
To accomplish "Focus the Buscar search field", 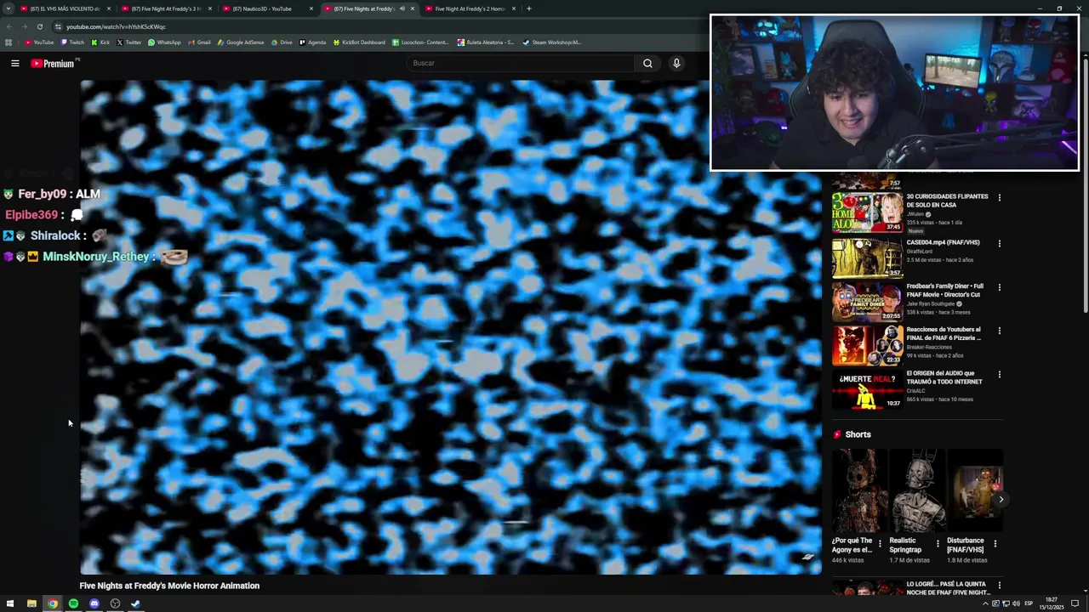I will click(x=520, y=63).
